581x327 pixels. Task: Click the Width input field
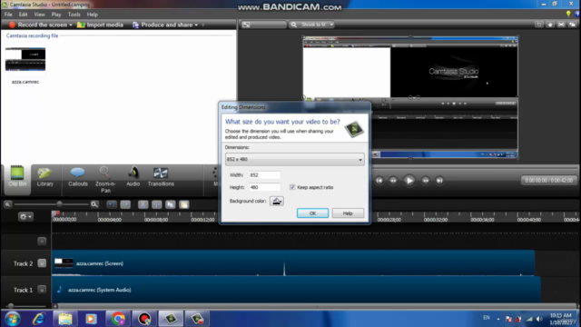point(264,175)
